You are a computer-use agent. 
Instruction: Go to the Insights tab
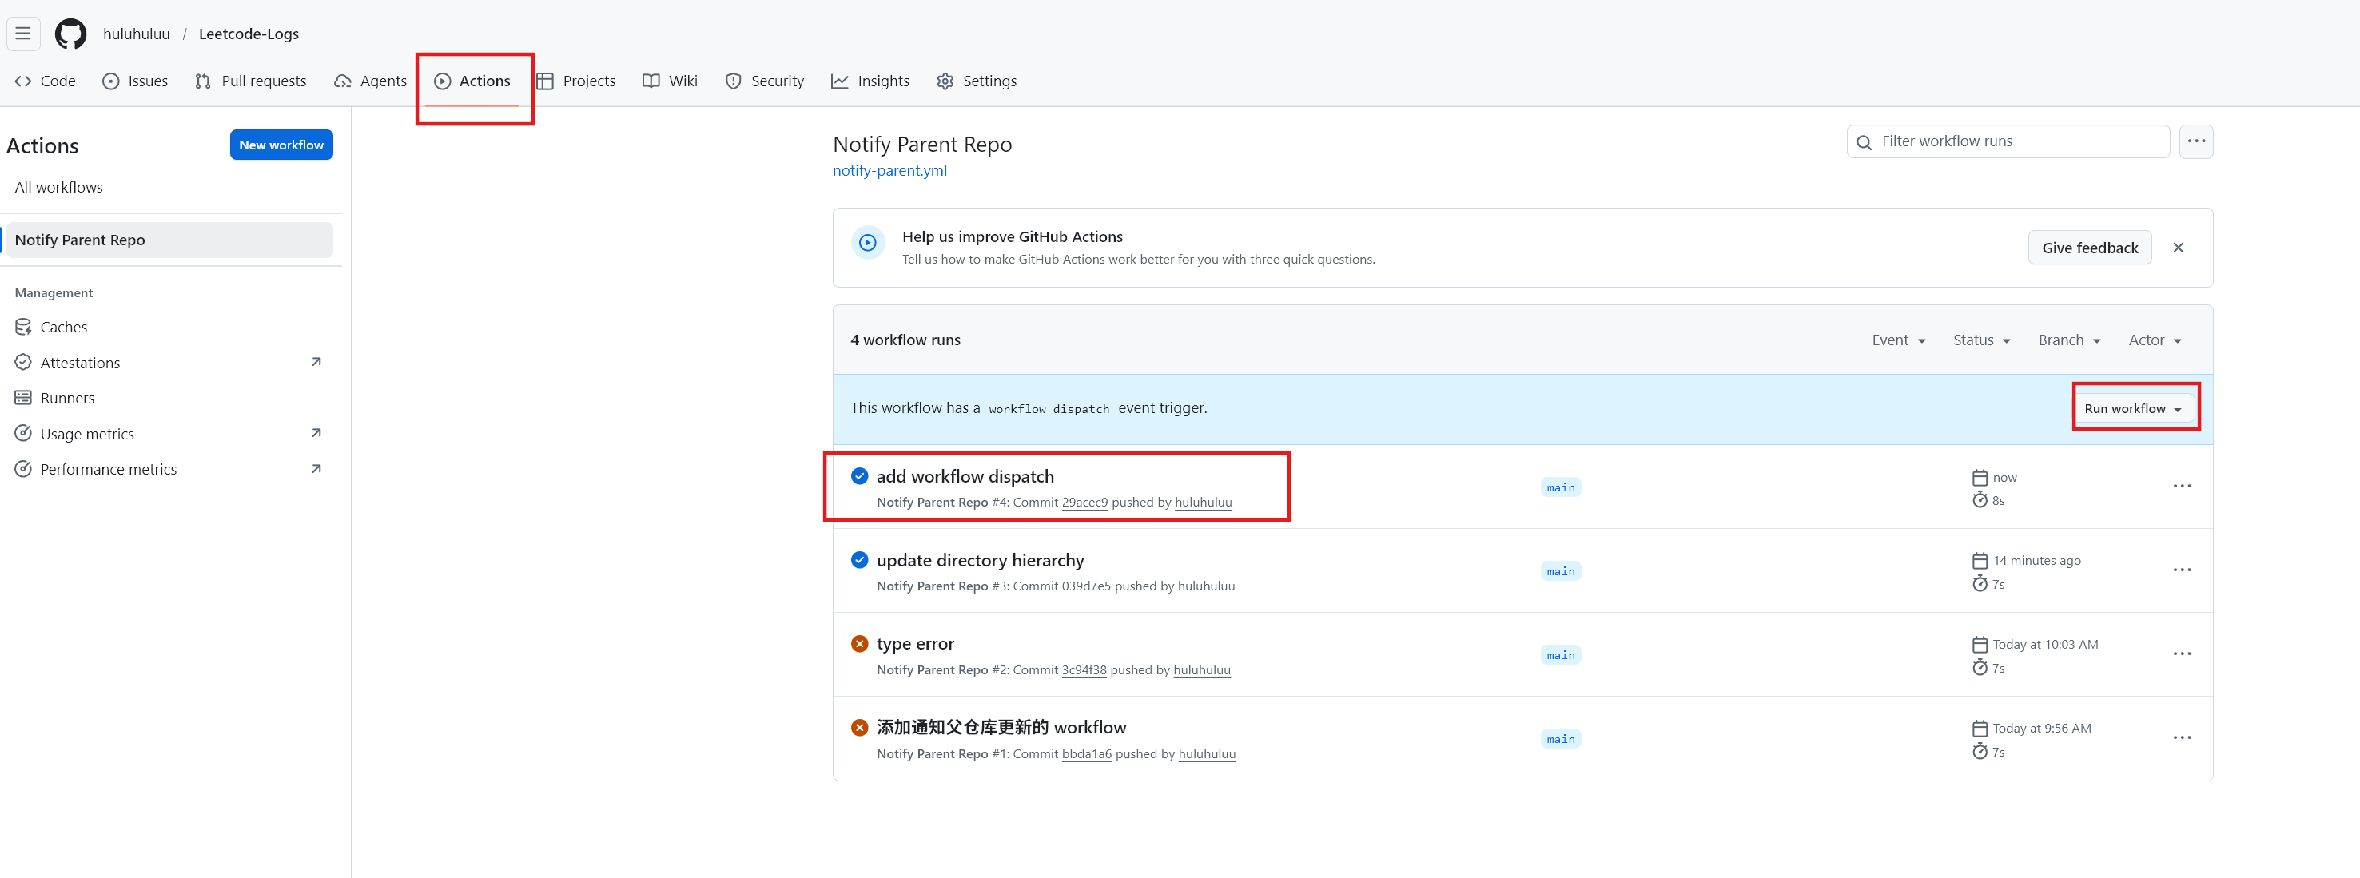coord(870,81)
